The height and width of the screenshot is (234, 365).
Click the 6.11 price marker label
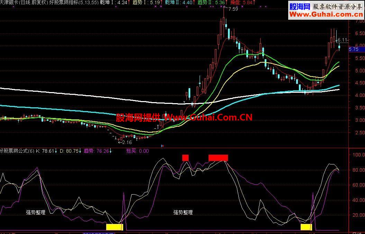click(x=342, y=40)
